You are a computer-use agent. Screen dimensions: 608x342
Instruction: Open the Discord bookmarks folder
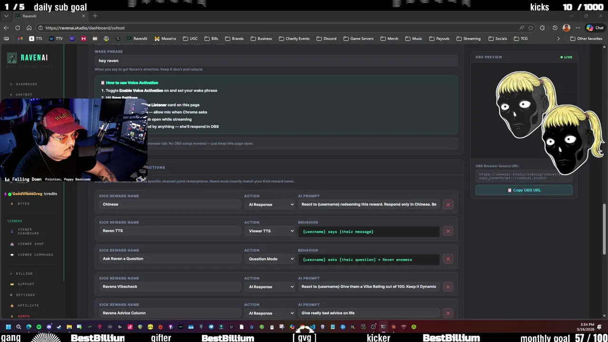(x=326, y=38)
